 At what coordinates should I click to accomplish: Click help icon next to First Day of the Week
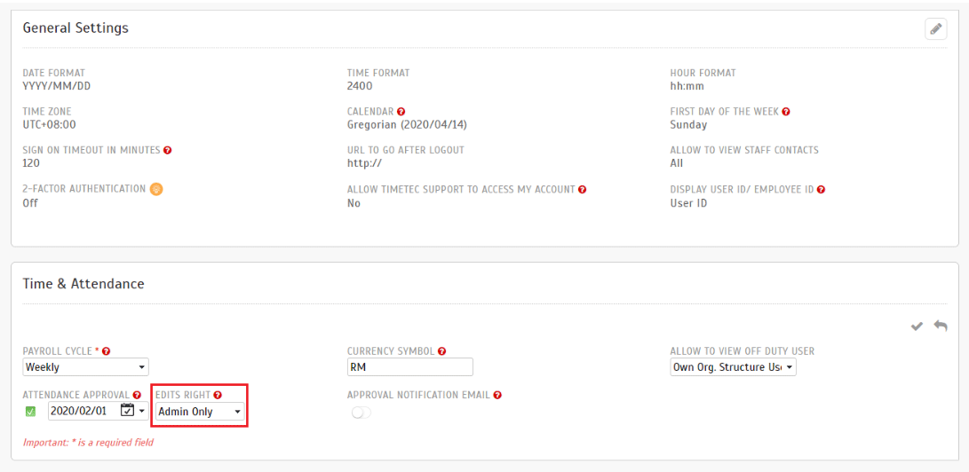pyautogui.click(x=786, y=112)
